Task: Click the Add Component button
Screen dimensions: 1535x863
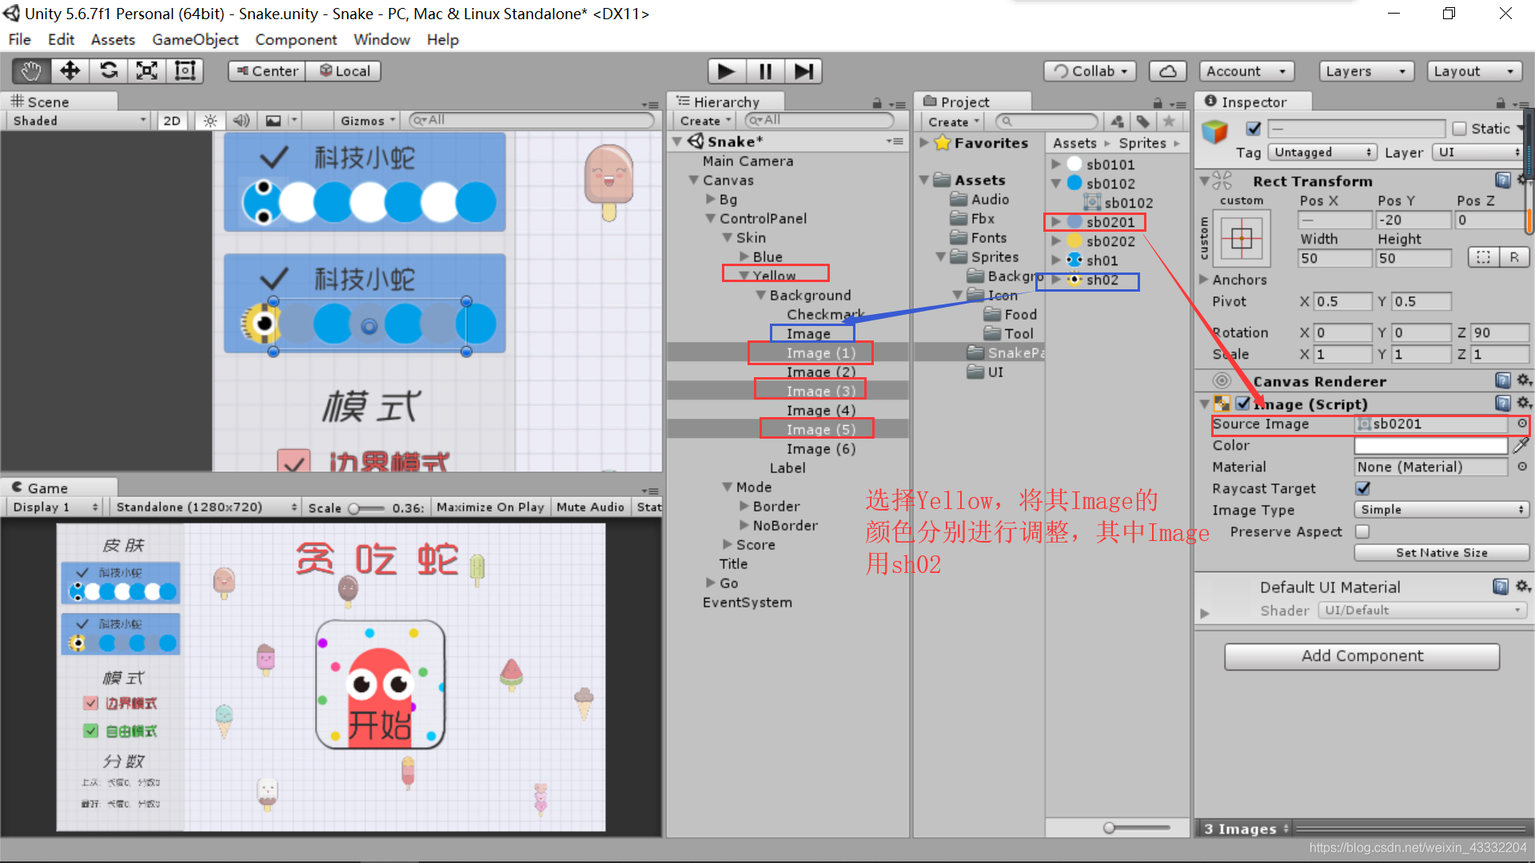Action: tap(1362, 656)
